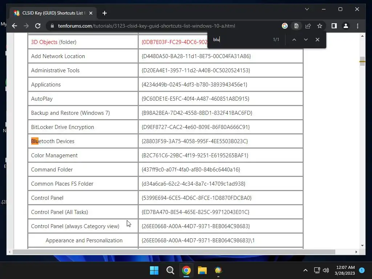
Task: Reload the tenforums page
Action: (x=38, y=26)
